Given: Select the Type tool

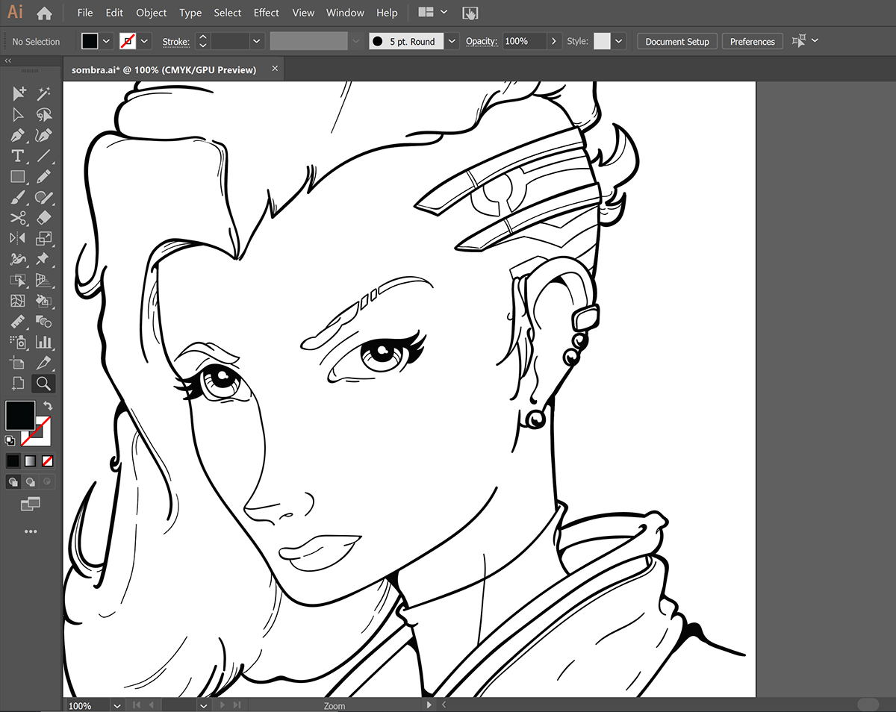Looking at the screenshot, I should (x=18, y=156).
